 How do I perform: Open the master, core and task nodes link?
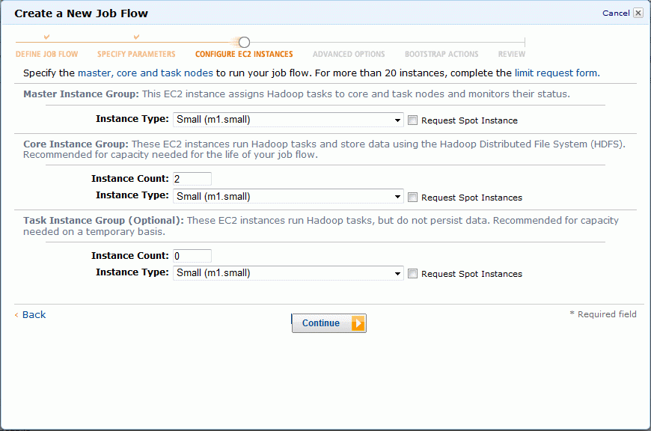[145, 73]
